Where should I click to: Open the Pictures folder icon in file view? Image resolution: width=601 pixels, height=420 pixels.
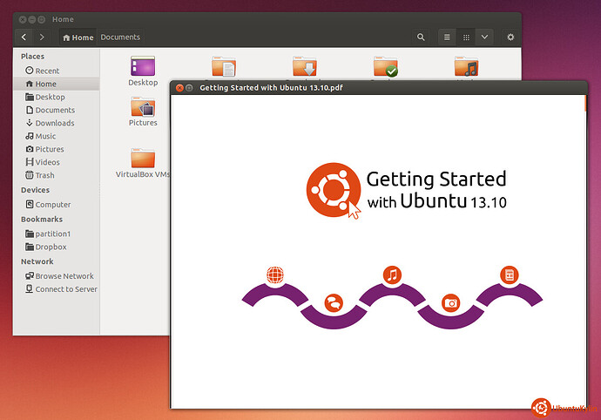point(143,109)
